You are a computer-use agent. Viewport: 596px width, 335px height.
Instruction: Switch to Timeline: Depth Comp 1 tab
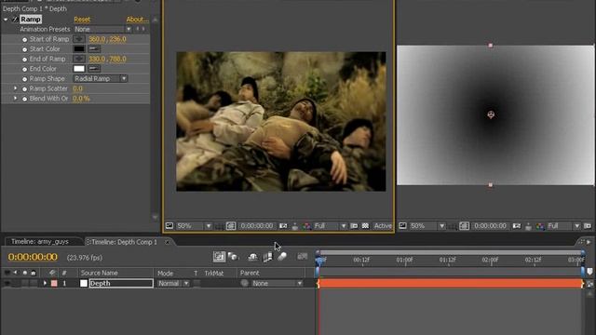(124, 242)
